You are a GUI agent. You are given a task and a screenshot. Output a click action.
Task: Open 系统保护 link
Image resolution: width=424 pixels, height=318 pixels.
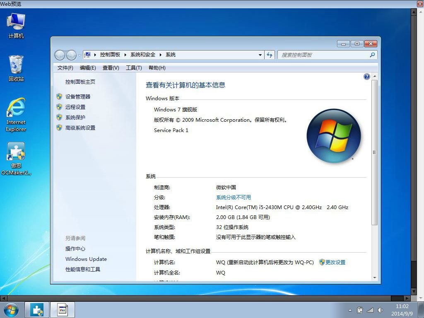[75, 117]
